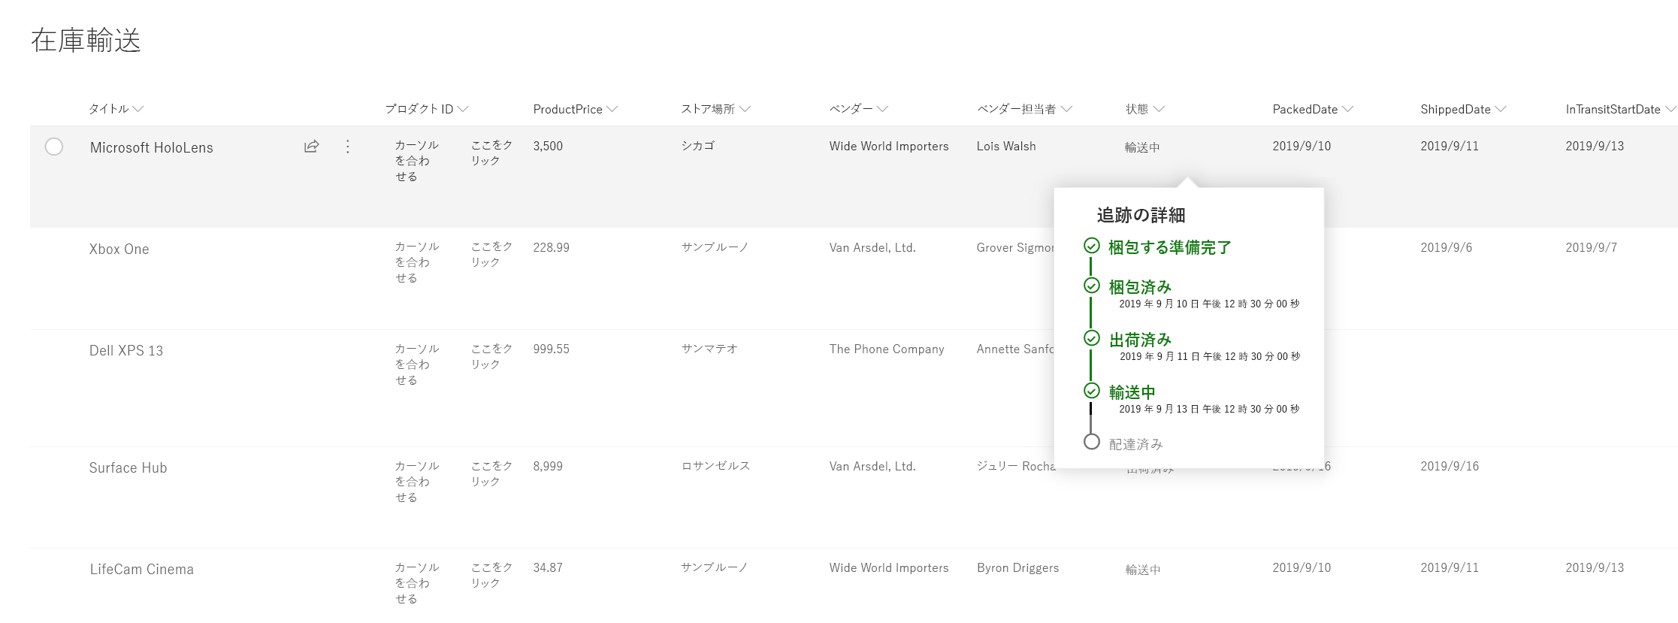The width and height of the screenshot is (1678, 623).
Task: Select the Microsoft HoloLens row radio circle
Action: pyautogui.click(x=54, y=147)
